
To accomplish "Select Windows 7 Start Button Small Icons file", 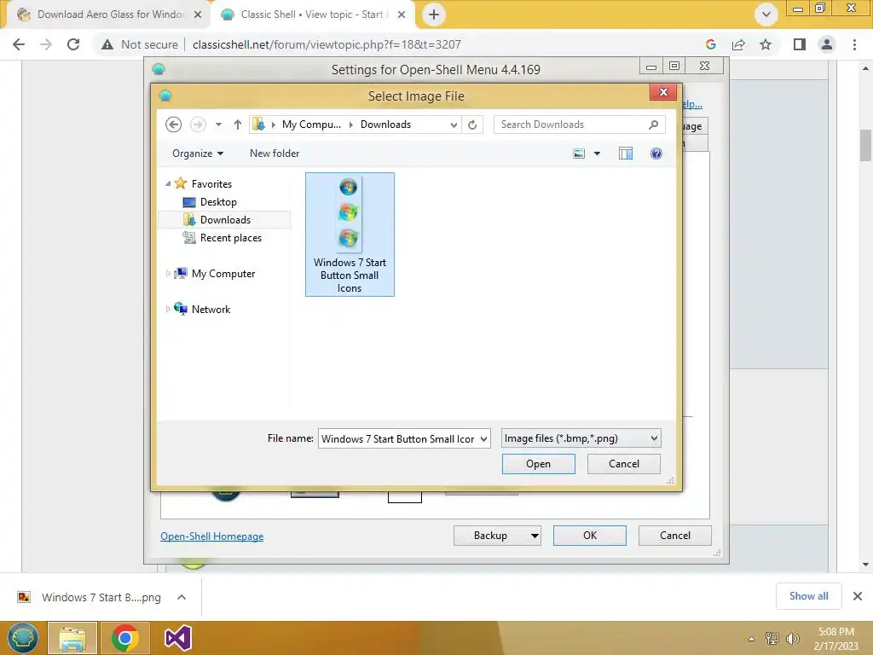I will tap(350, 234).
